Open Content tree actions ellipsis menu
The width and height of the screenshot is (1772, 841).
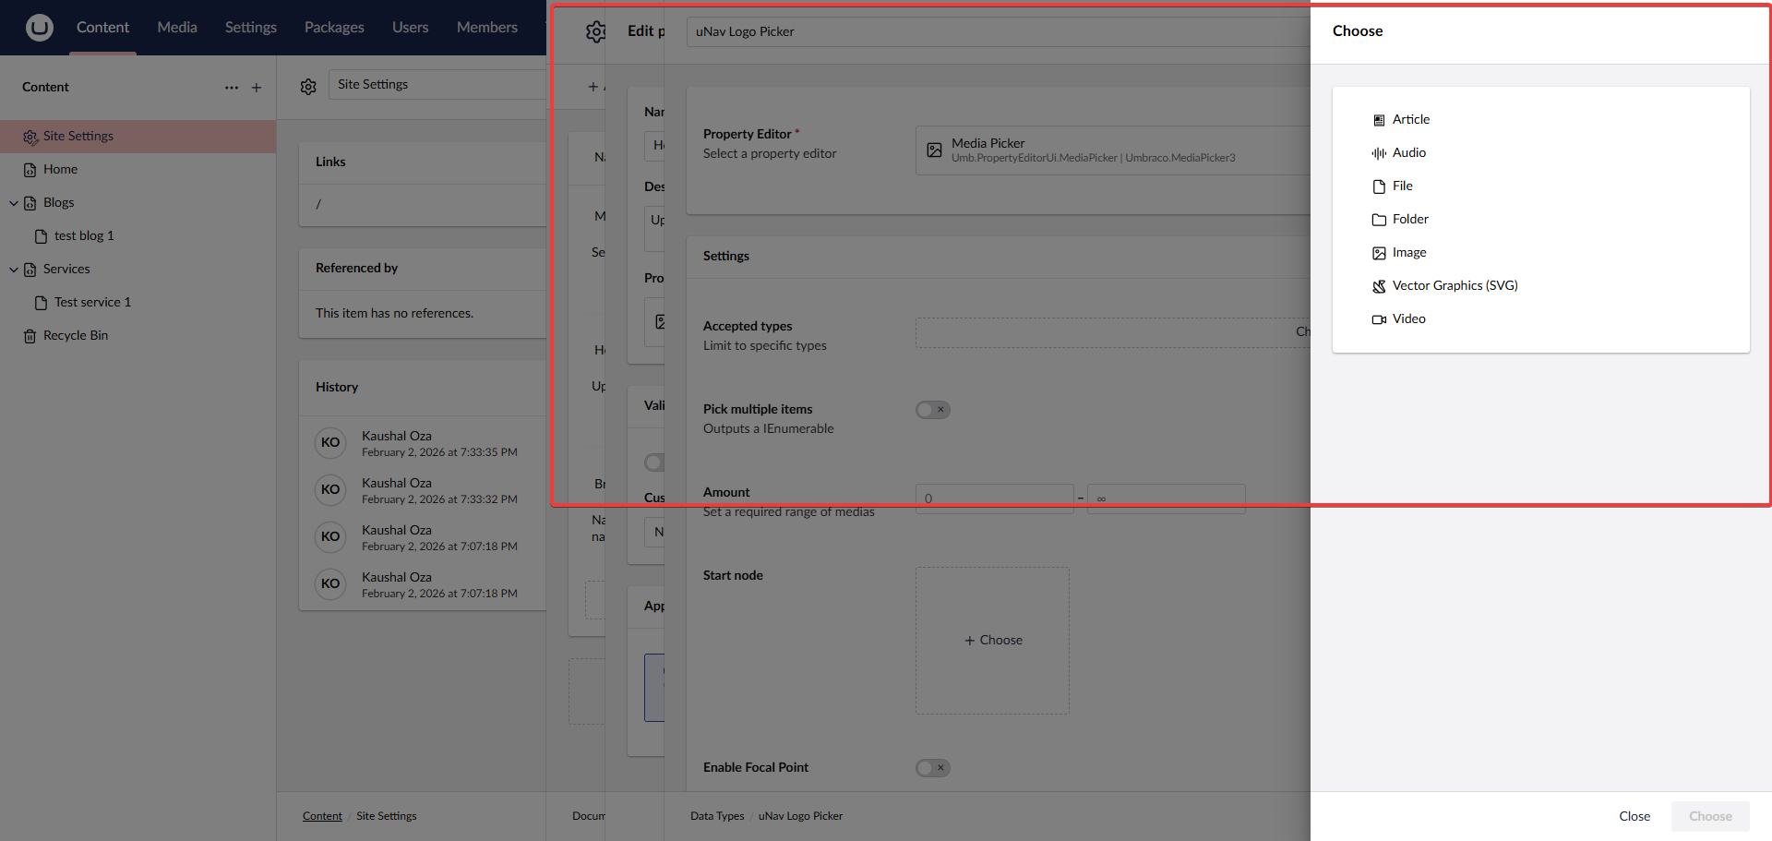tap(232, 88)
